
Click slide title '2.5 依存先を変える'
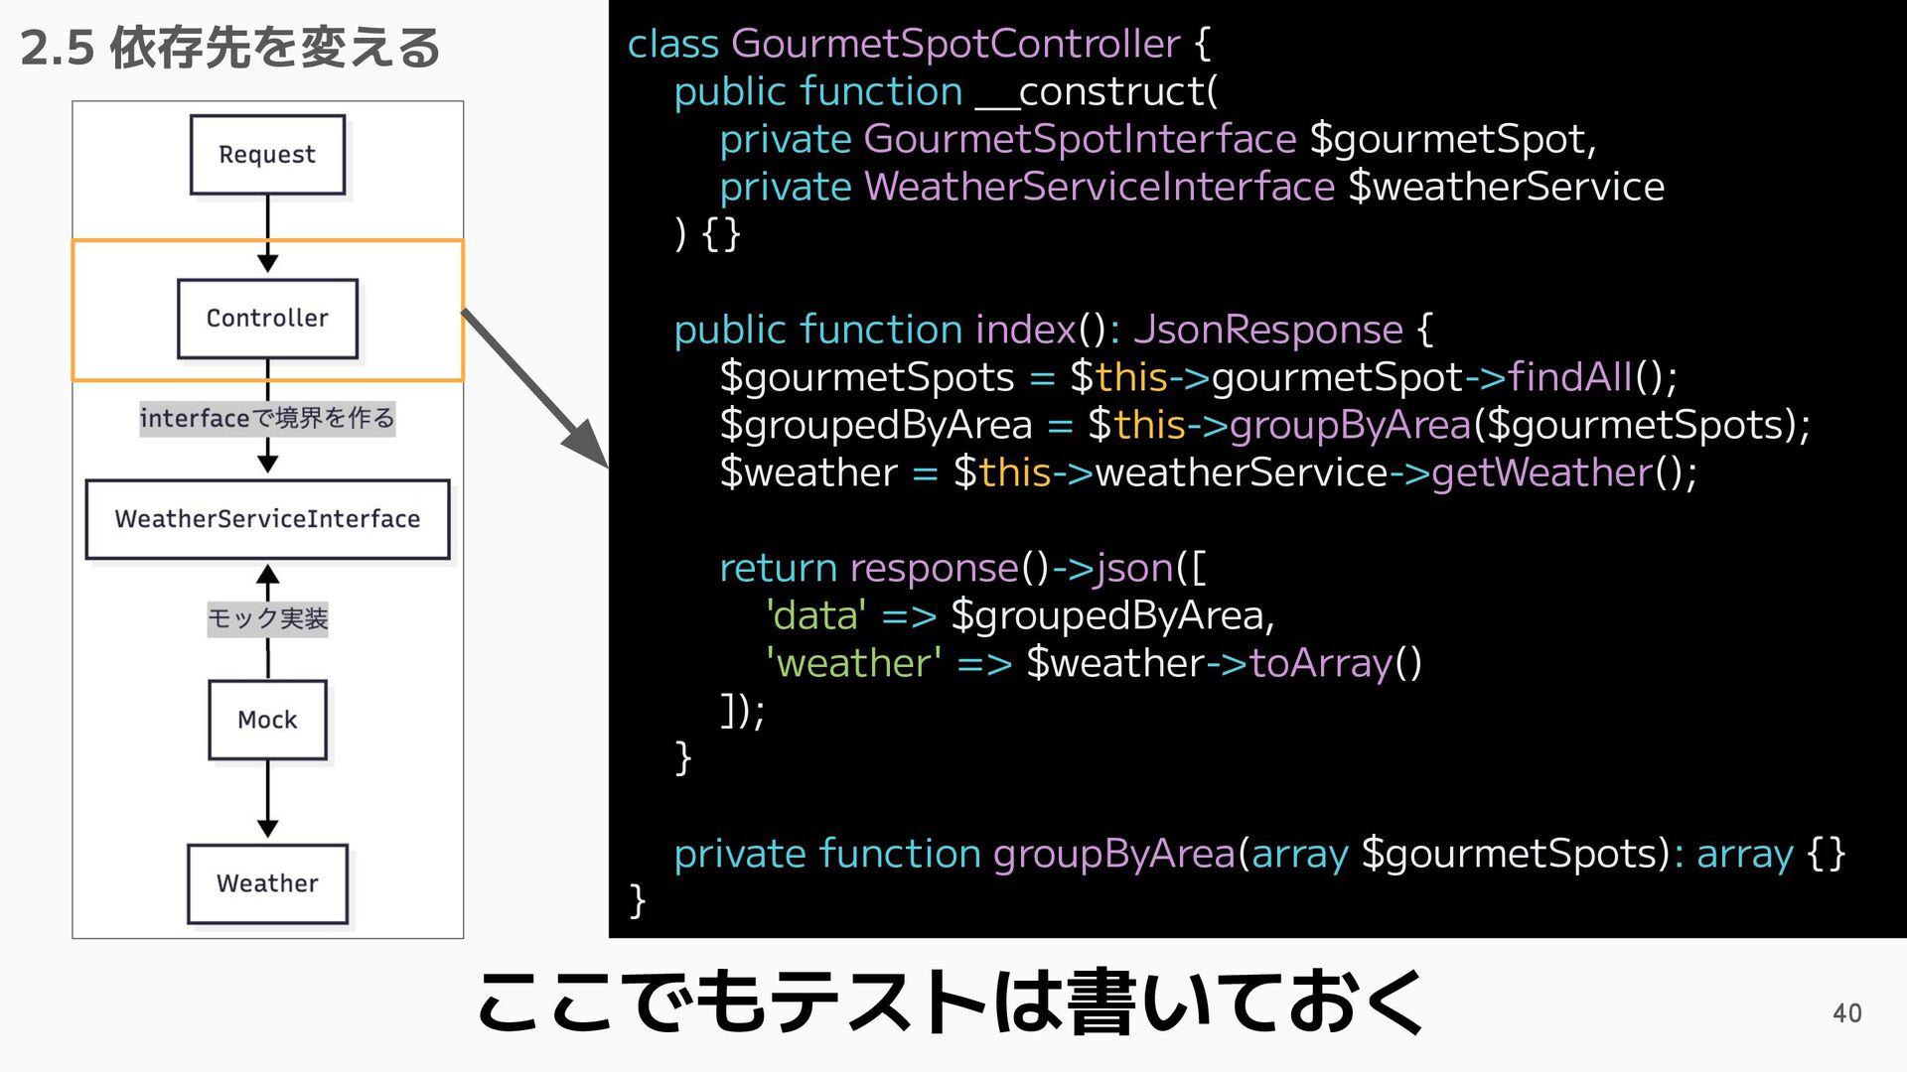coord(229,48)
